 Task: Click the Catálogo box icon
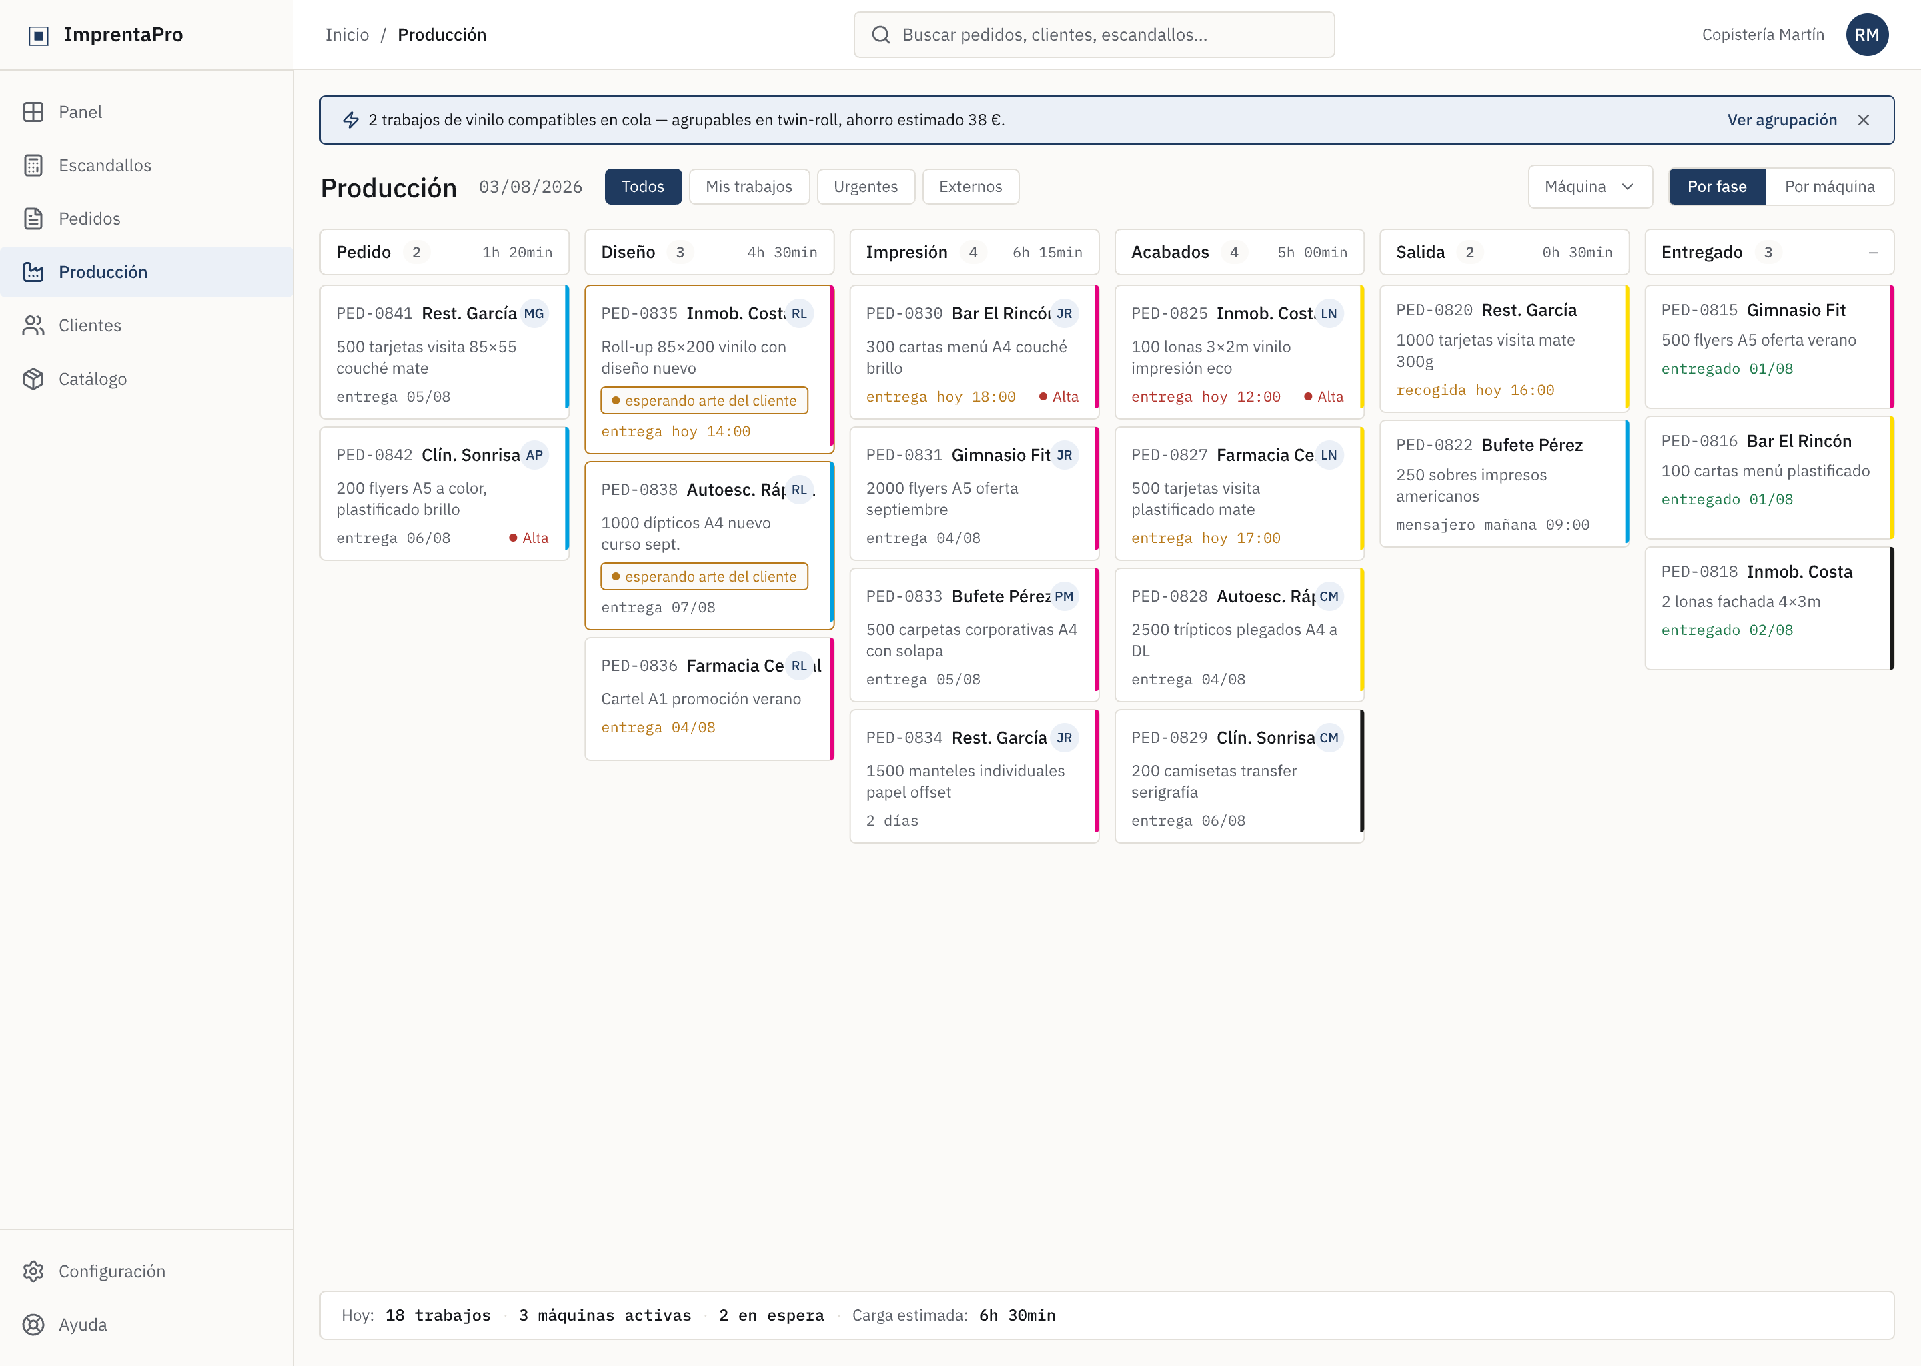[33, 380]
